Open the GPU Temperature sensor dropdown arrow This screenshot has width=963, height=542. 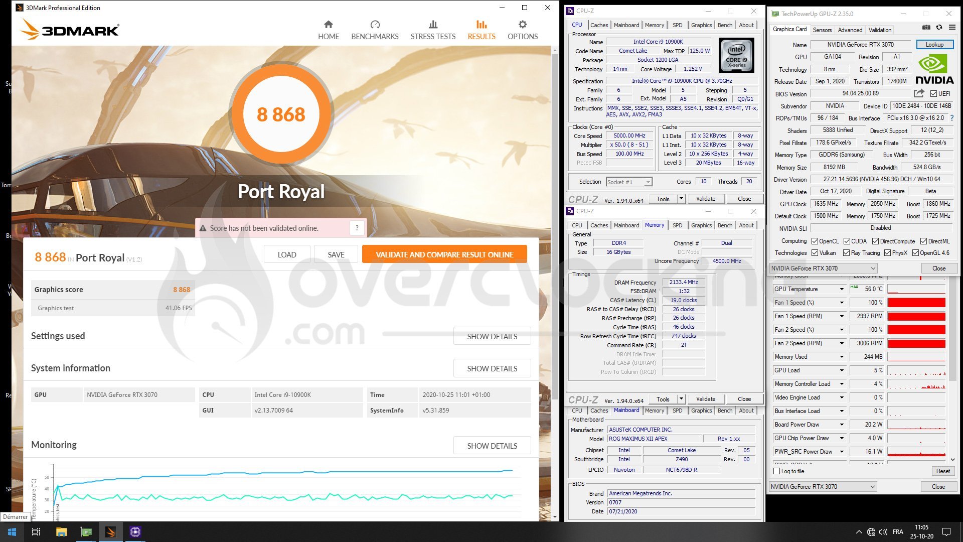pos(842,289)
